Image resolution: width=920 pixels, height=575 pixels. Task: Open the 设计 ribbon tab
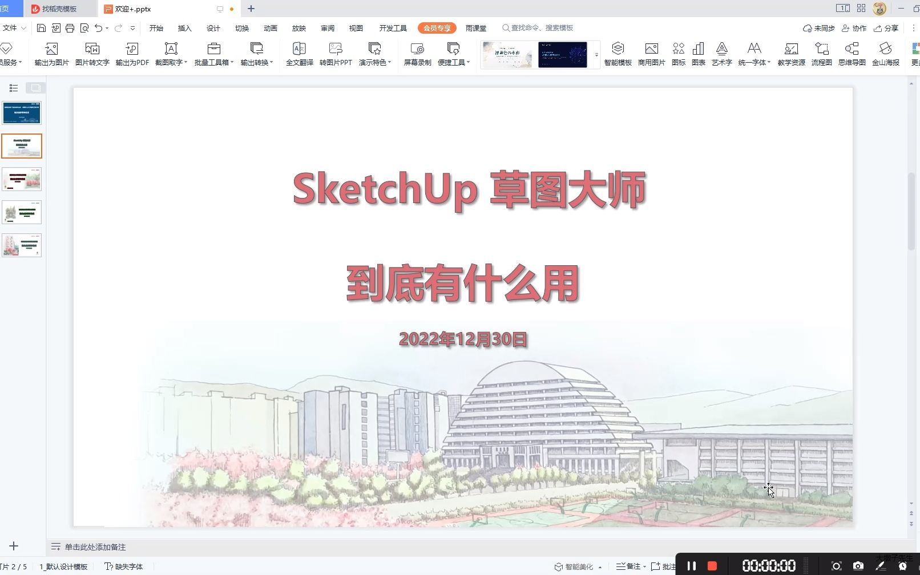(x=213, y=28)
